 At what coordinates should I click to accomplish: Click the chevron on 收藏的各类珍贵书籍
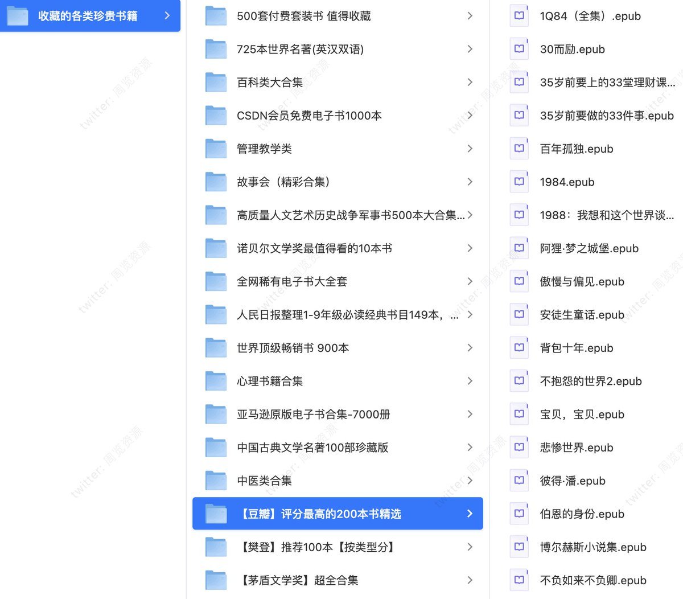point(167,15)
